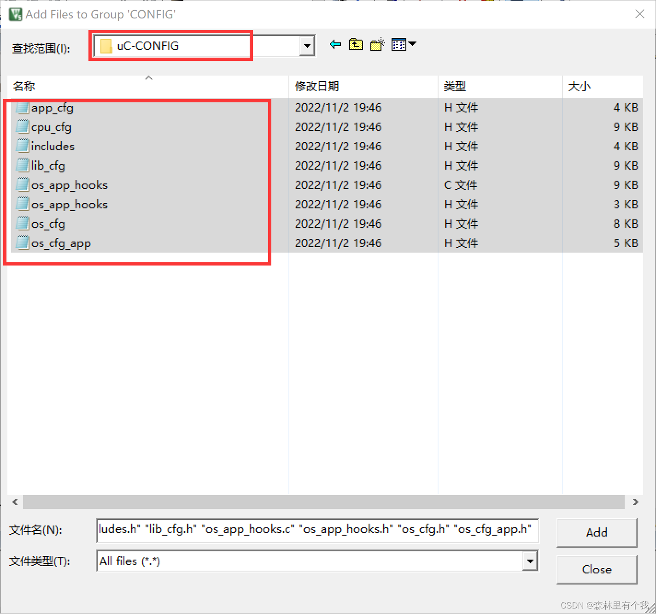Click the horizontal scrollbar track
This screenshot has height=614, width=656.
point(323,502)
